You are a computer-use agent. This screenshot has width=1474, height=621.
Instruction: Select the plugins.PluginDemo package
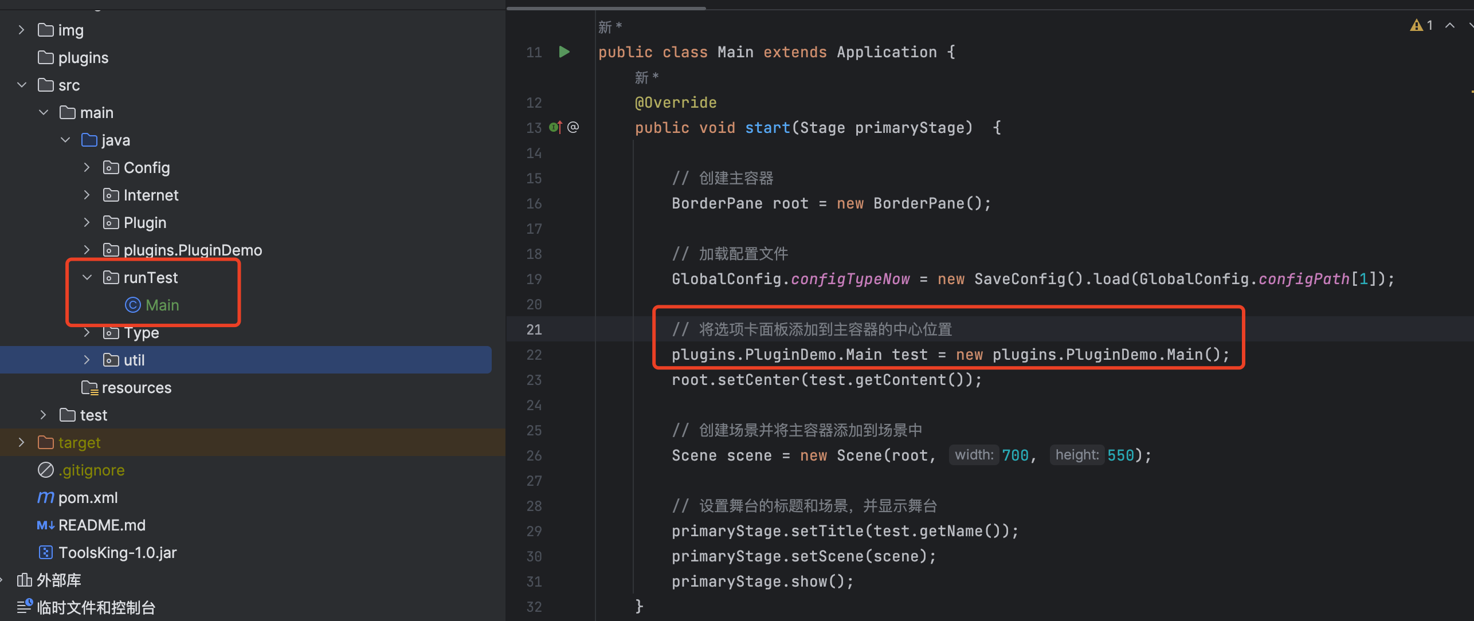(x=193, y=250)
